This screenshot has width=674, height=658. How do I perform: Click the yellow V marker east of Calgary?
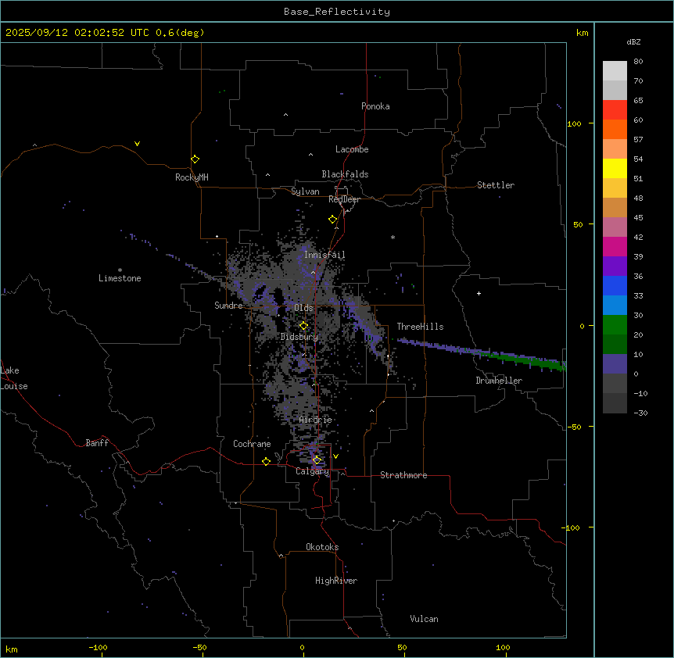tap(335, 456)
